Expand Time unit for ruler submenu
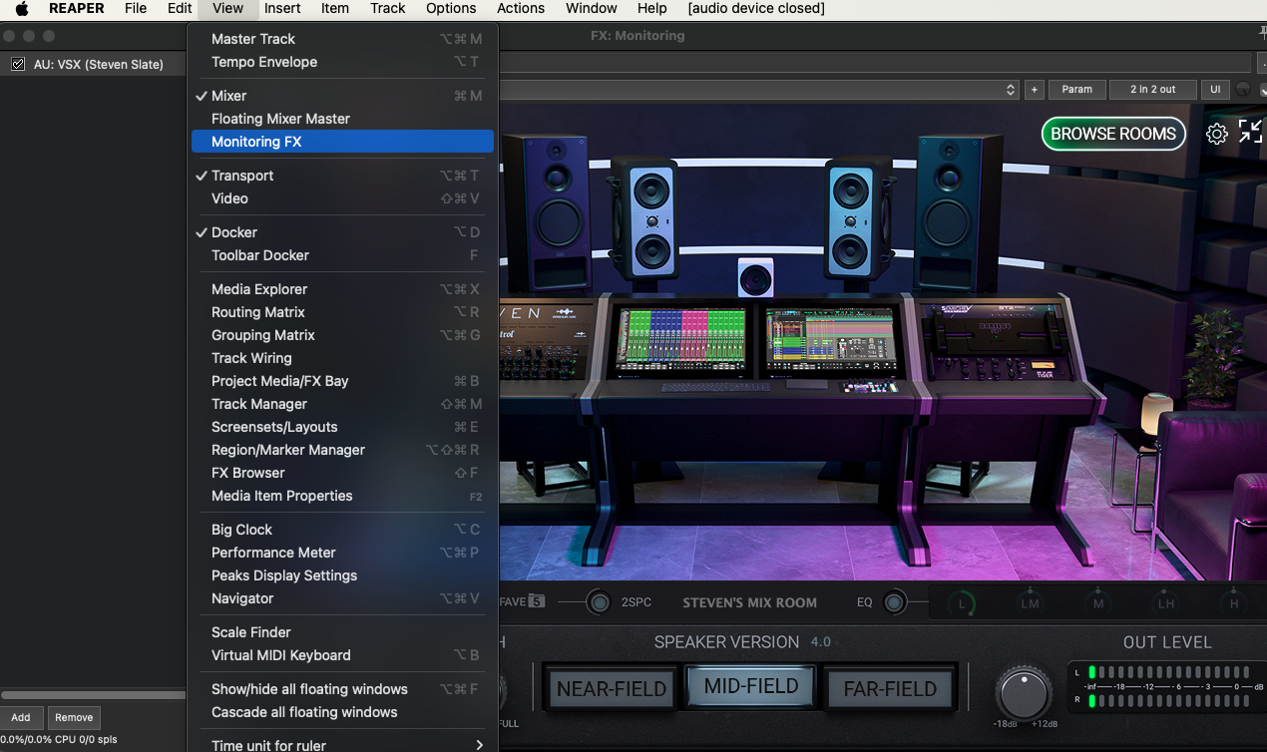Screen dimensions: 1267x752 (x=342, y=744)
